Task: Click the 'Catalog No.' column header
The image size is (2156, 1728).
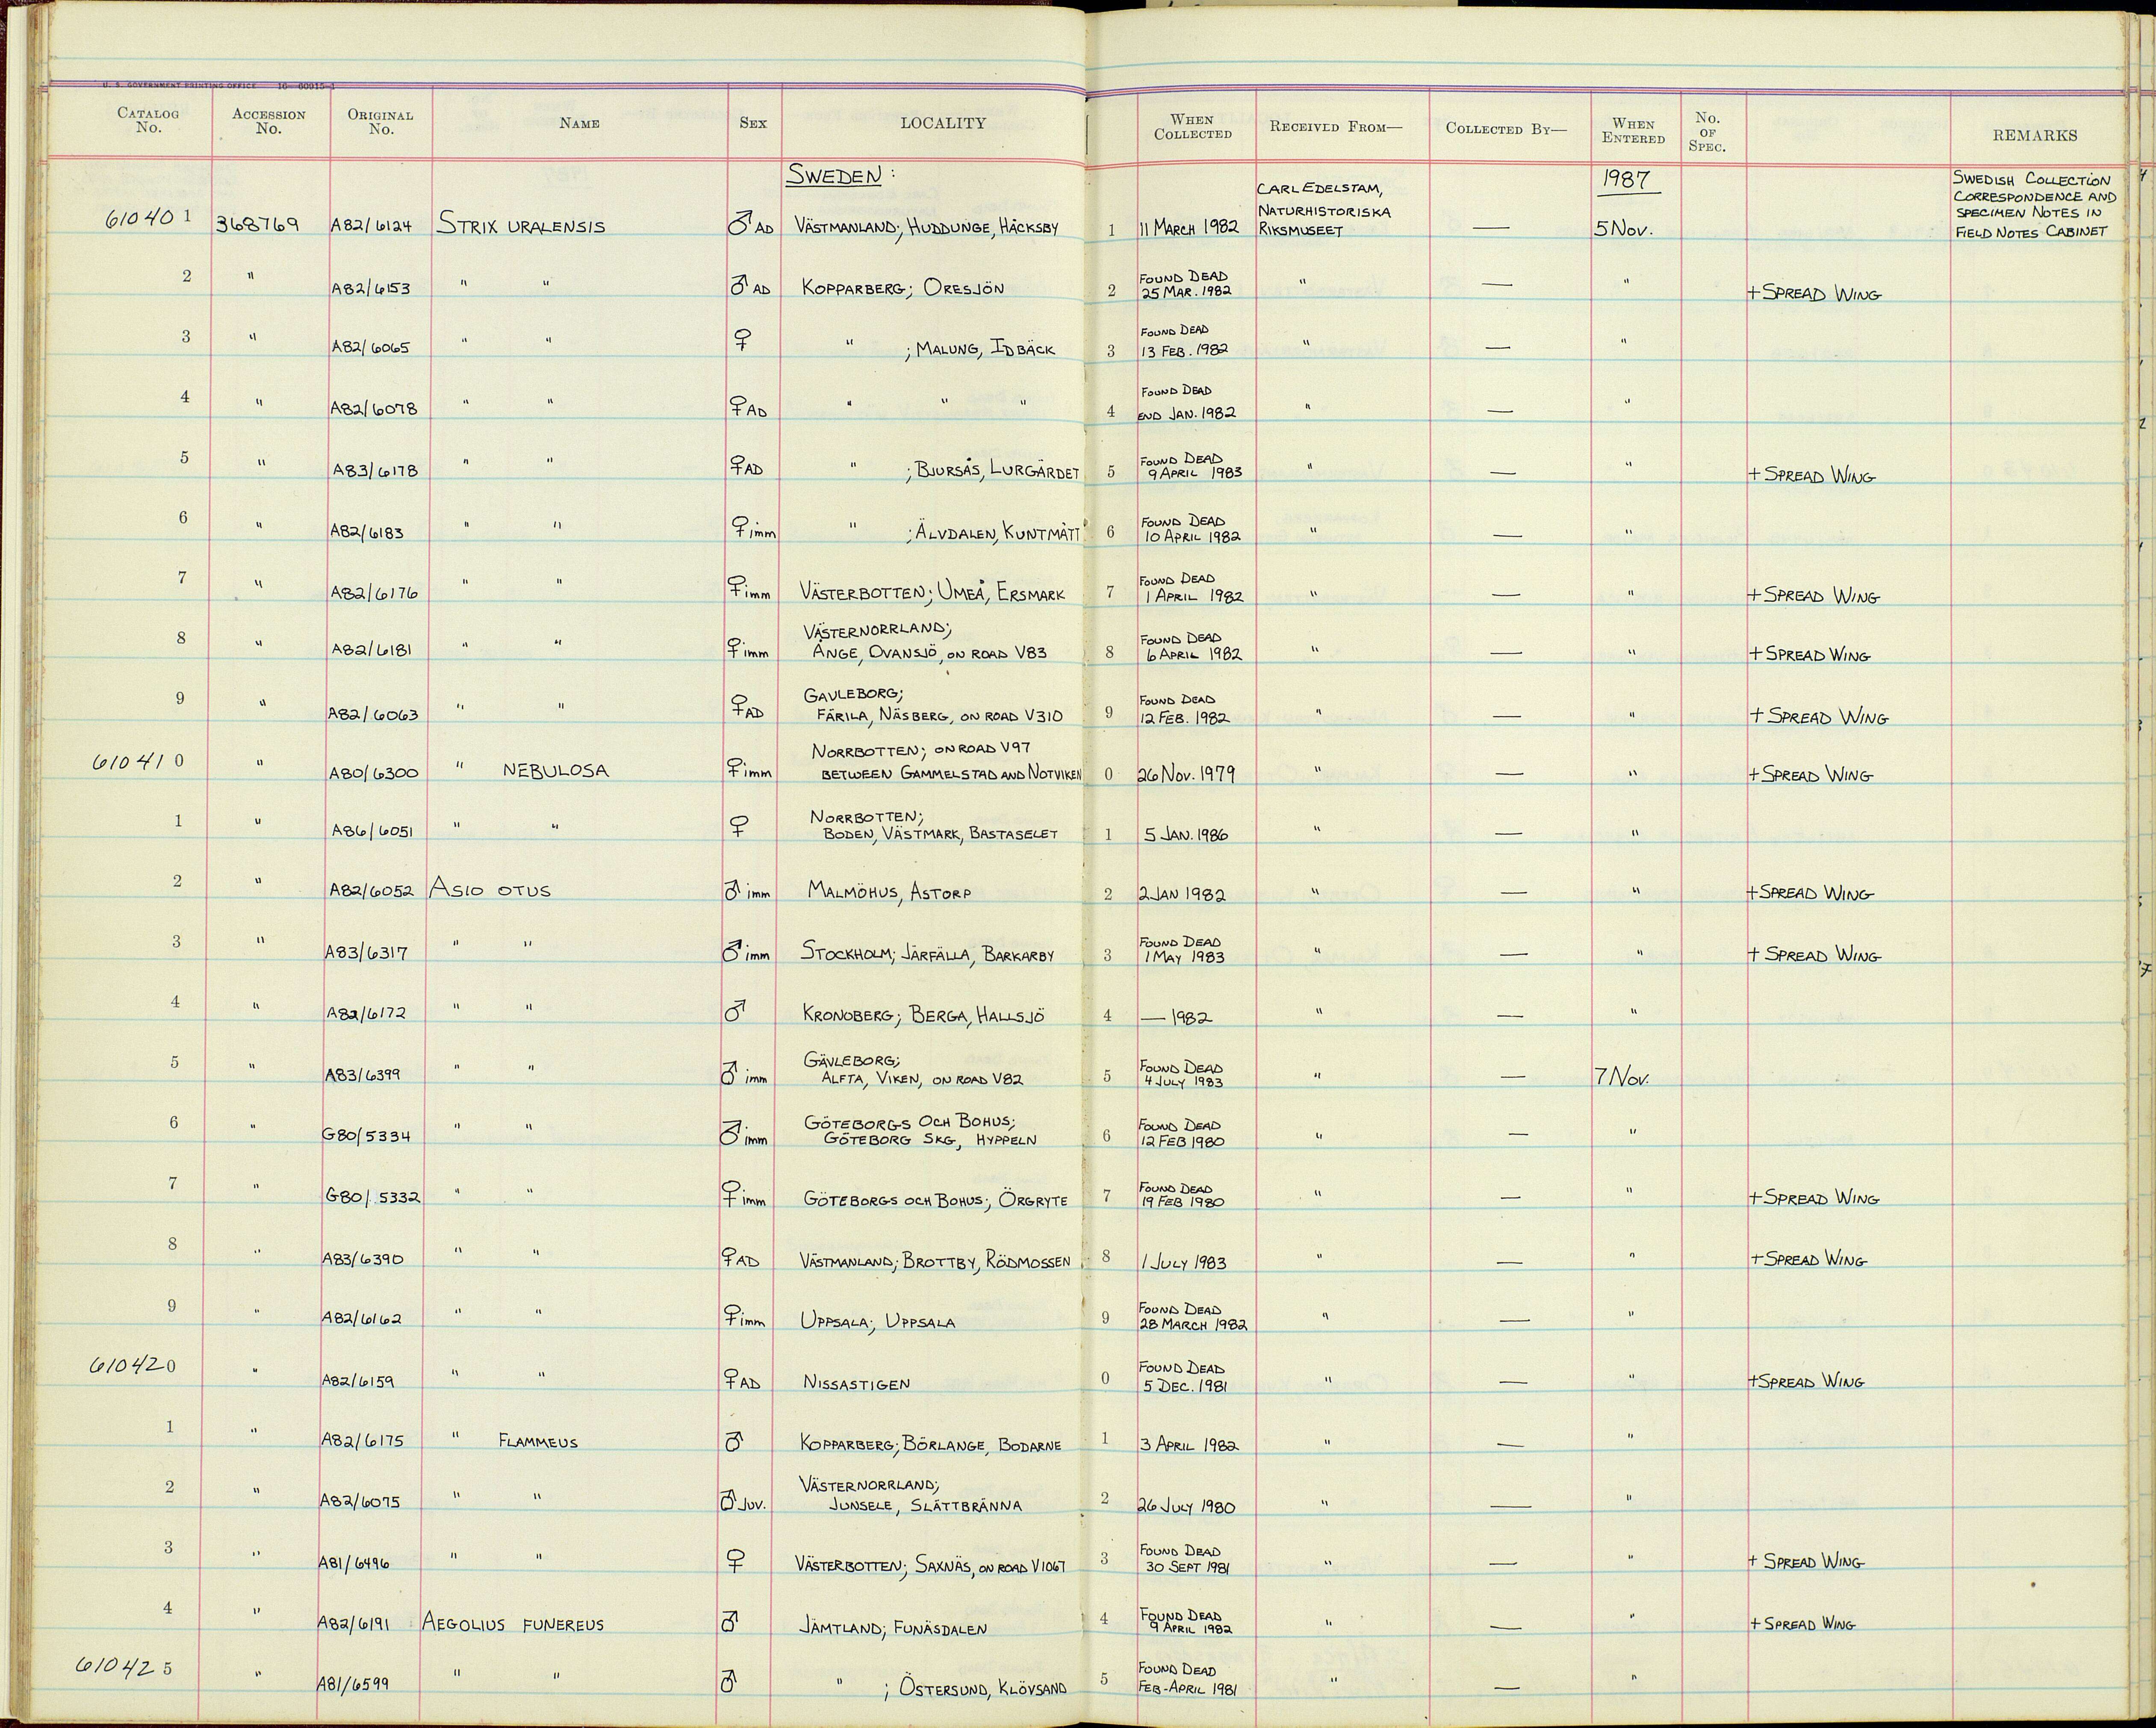Action: pyautogui.click(x=148, y=120)
